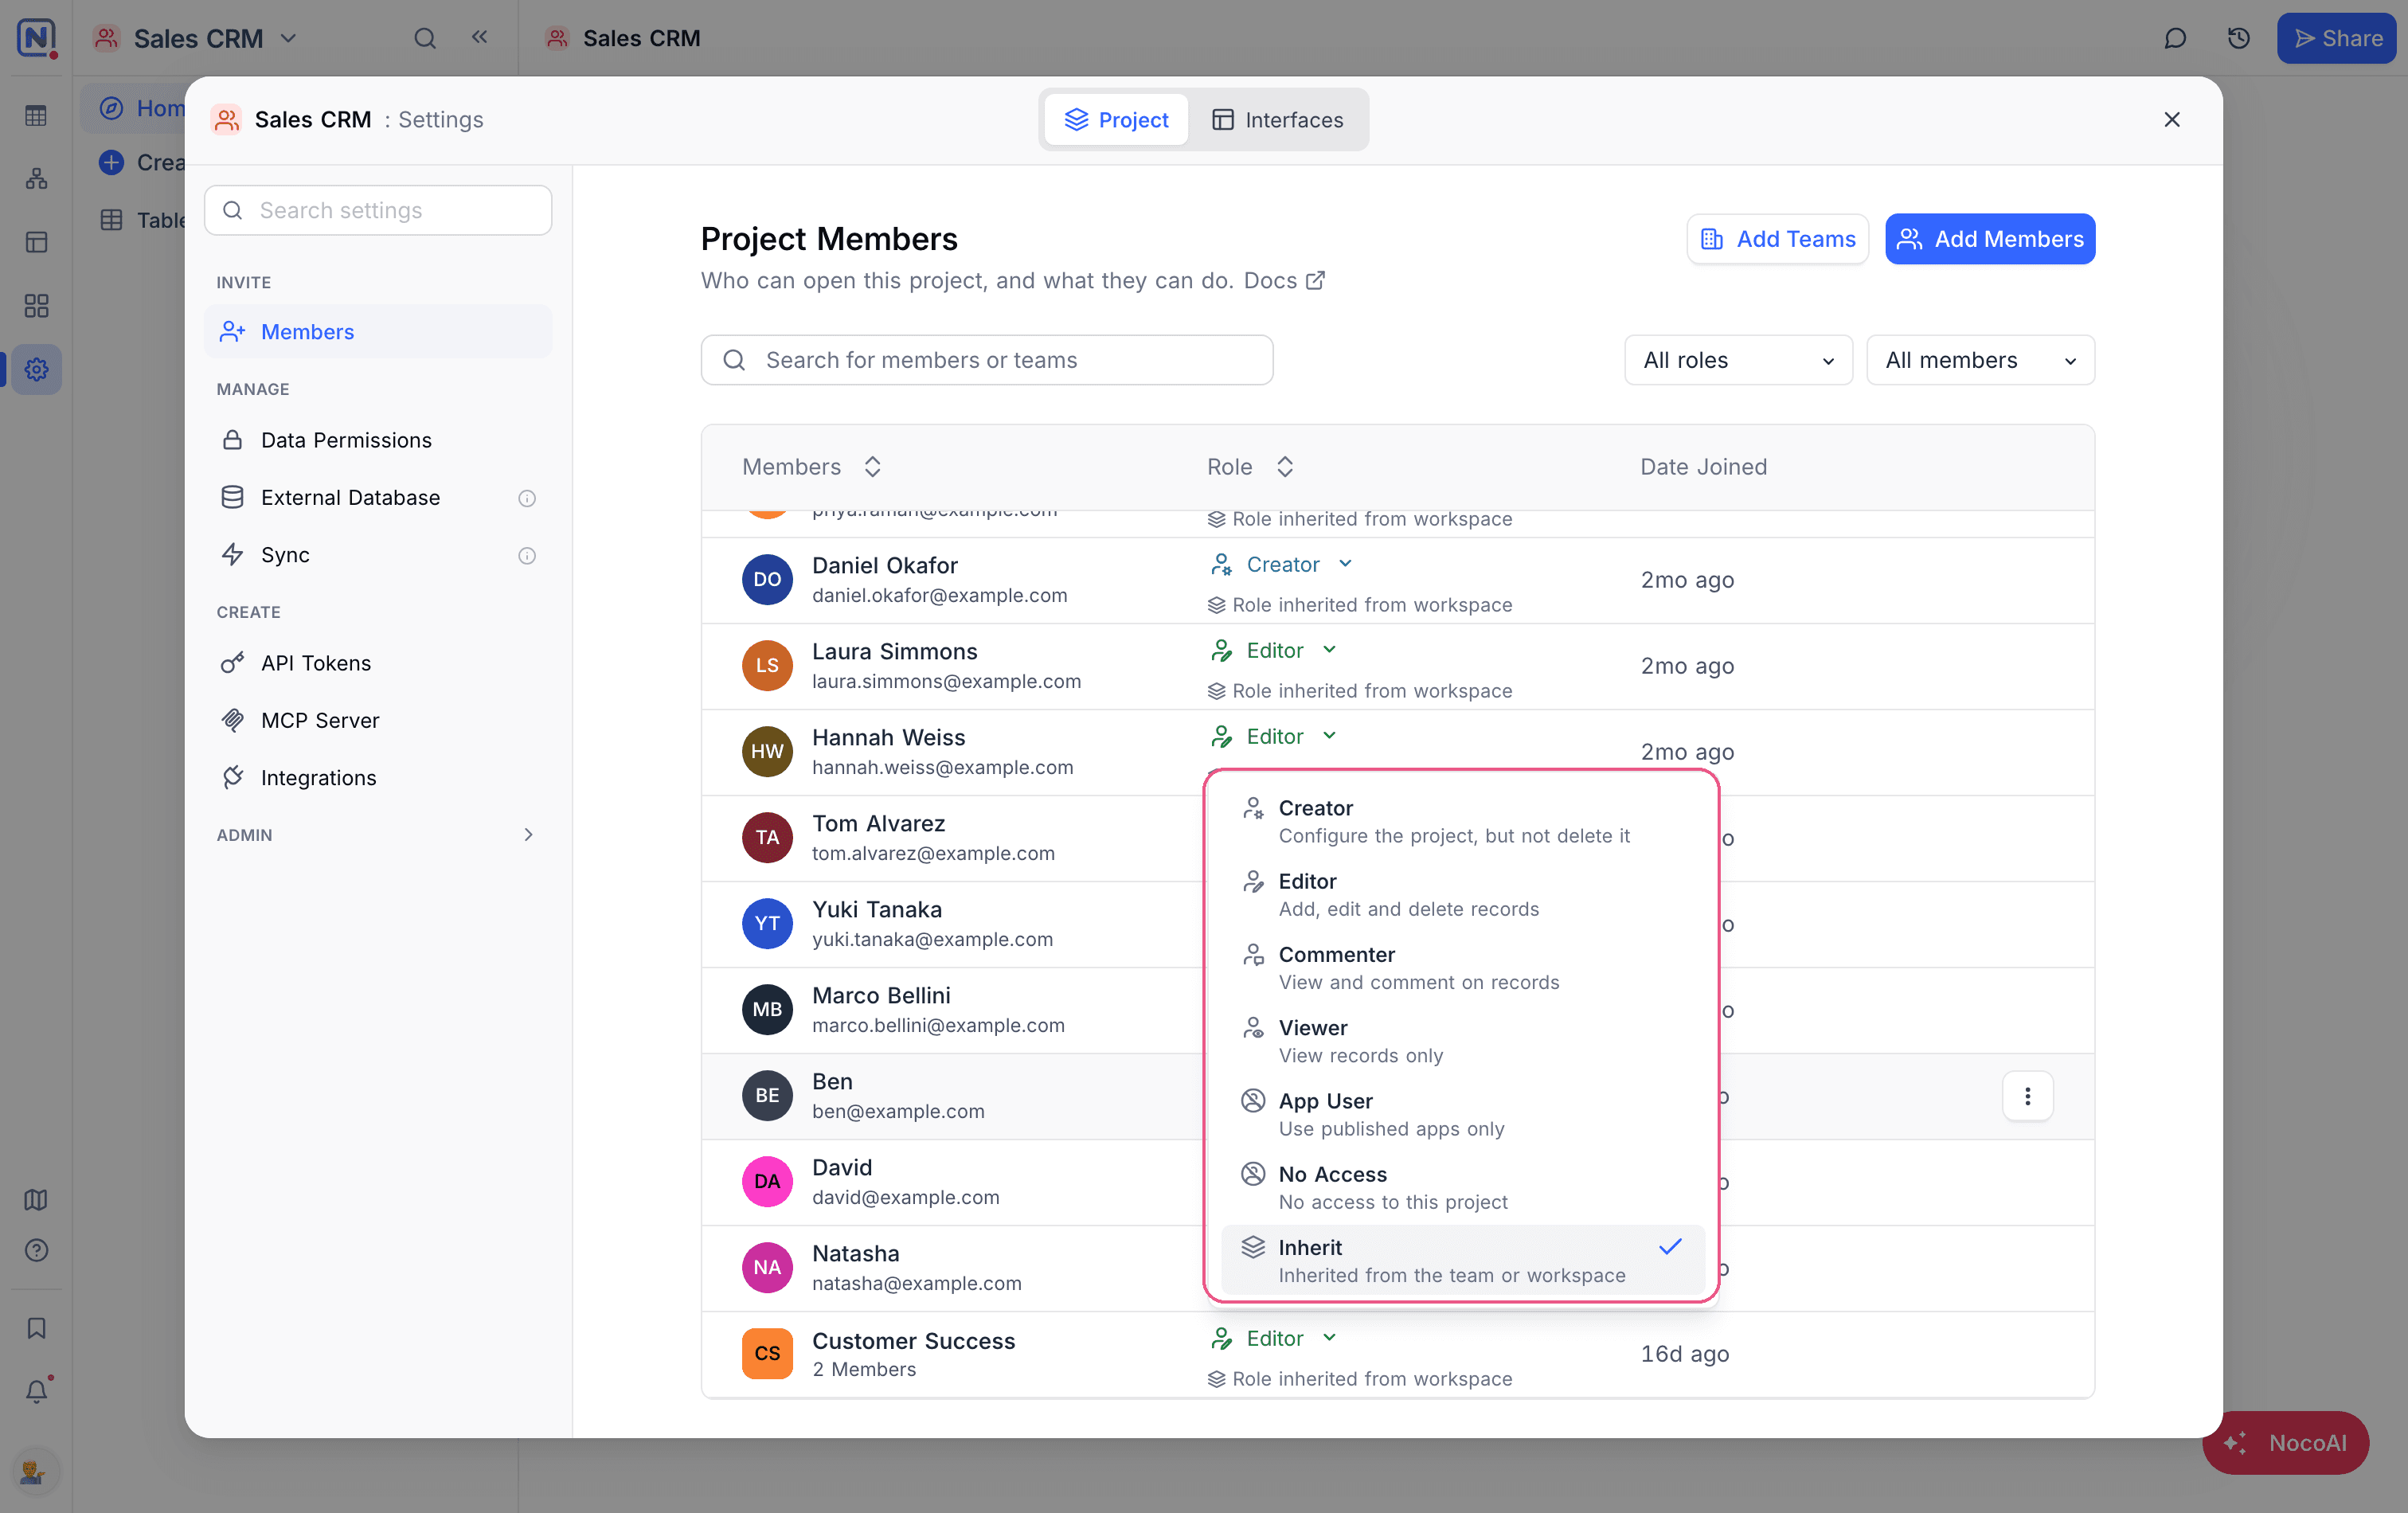Open the search magnifier in top bar
2408x1513 pixels.
425,38
